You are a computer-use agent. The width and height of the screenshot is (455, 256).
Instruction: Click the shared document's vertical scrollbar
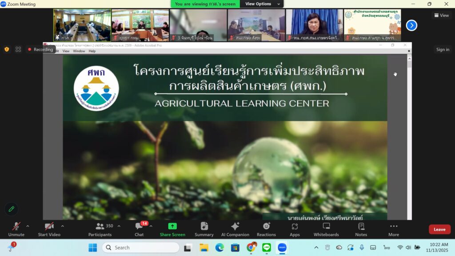coord(409,133)
